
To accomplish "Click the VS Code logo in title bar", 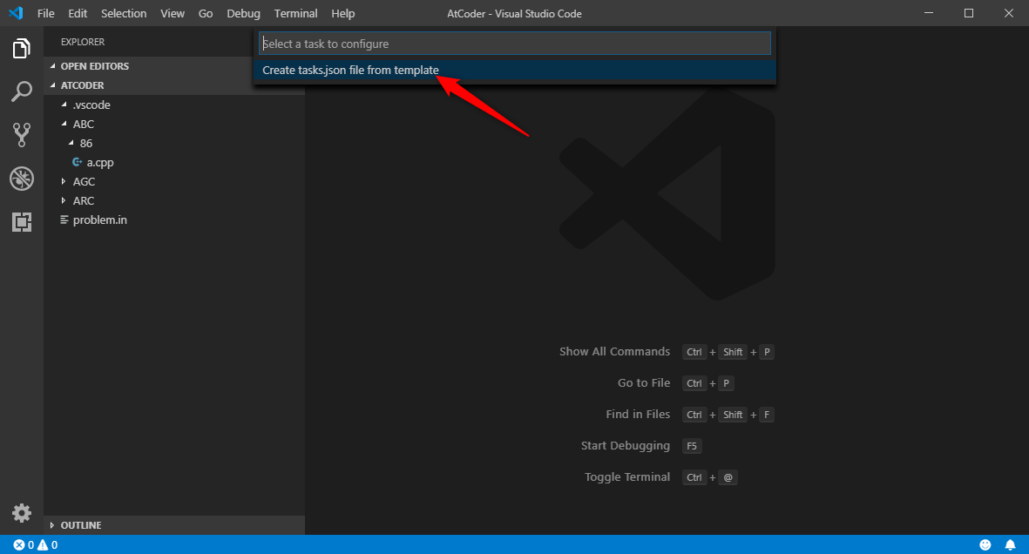I will click(16, 13).
